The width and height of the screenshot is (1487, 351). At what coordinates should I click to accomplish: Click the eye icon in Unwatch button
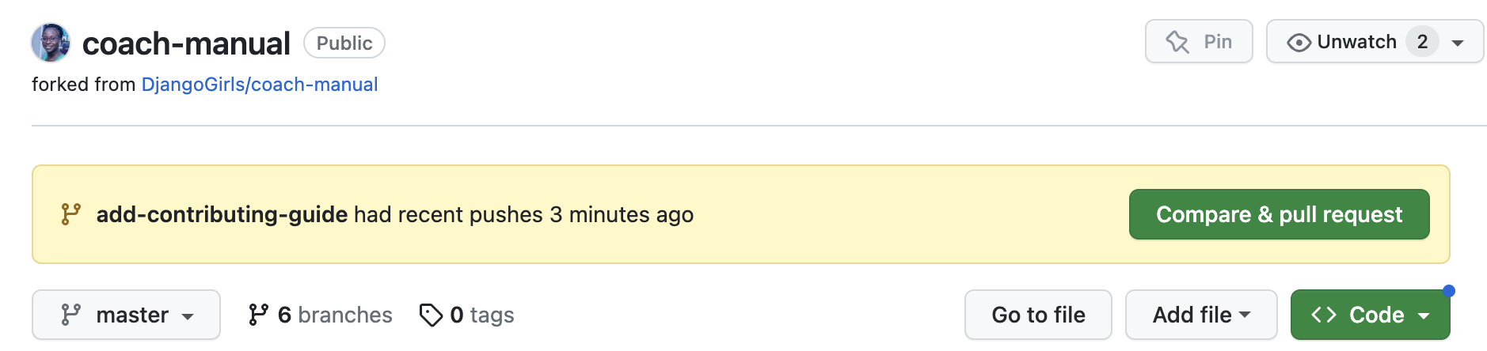[1299, 42]
